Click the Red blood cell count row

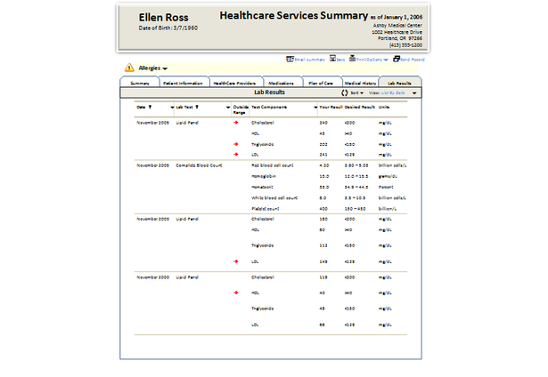[x=271, y=165]
